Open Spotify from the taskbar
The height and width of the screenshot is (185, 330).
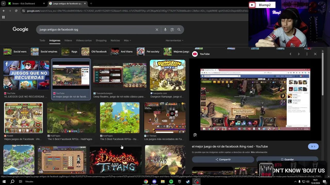pyautogui.click(x=171, y=182)
